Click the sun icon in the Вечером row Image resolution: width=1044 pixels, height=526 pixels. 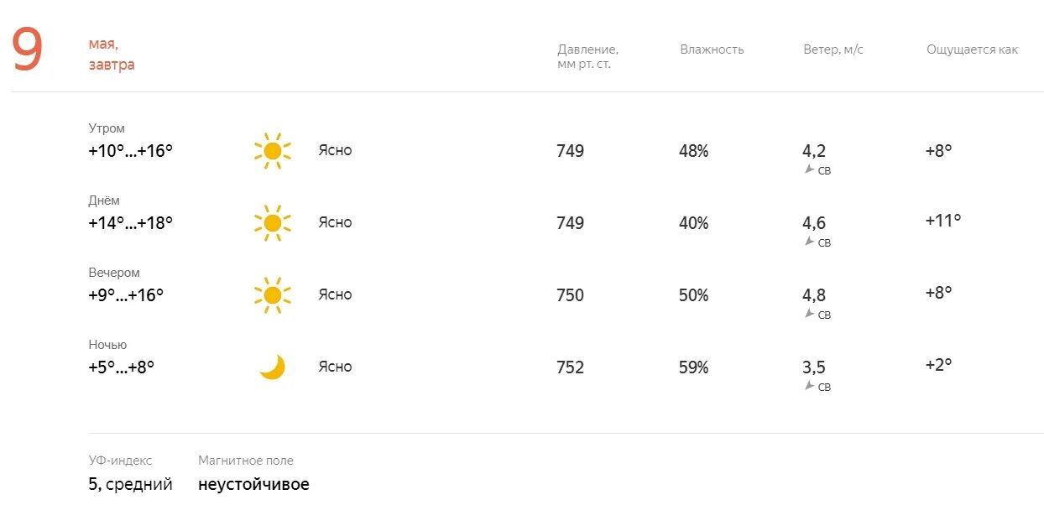pos(272,295)
